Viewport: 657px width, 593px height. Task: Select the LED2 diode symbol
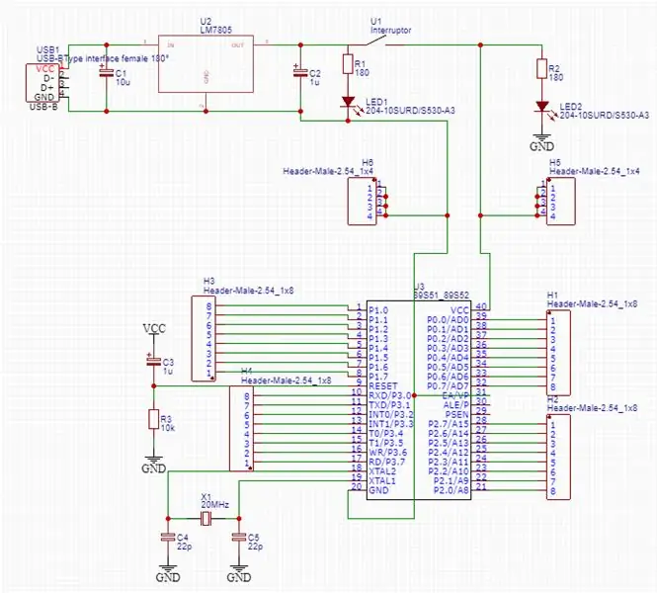[542, 106]
